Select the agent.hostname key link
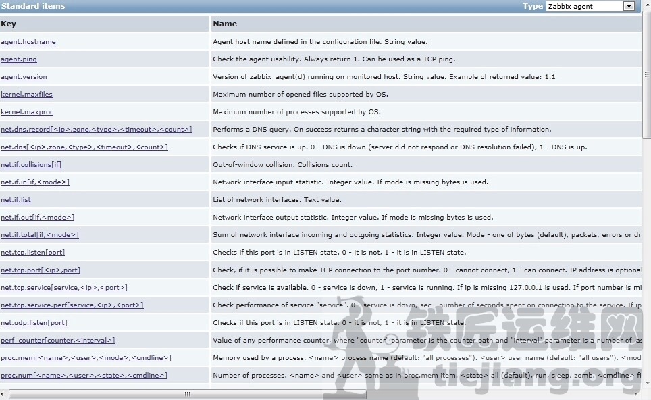This screenshot has width=651, height=400. (x=28, y=41)
